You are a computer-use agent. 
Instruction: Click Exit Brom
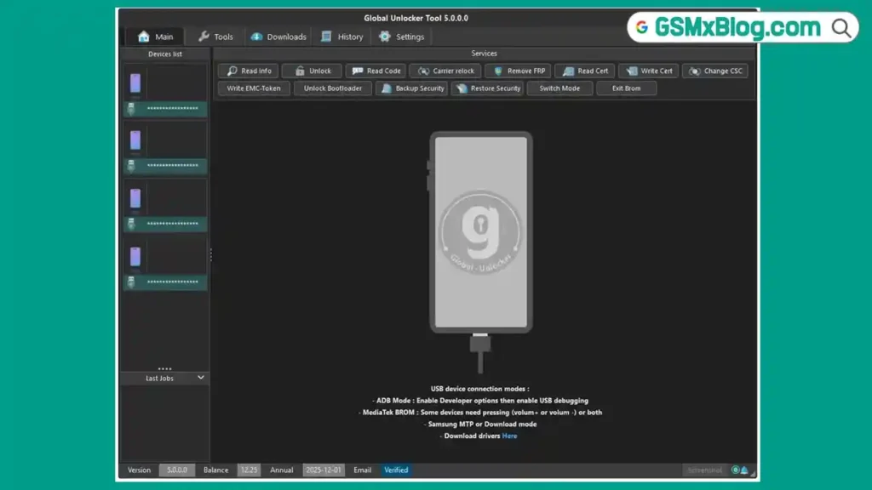[626, 88]
